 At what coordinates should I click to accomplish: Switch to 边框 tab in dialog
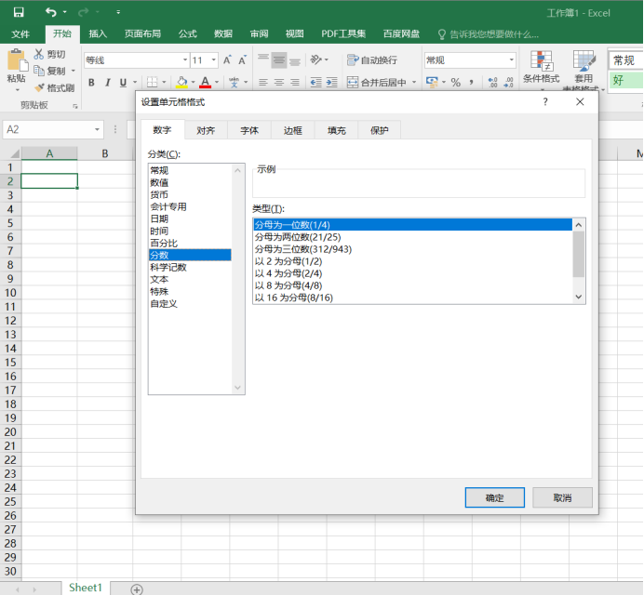(293, 130)
